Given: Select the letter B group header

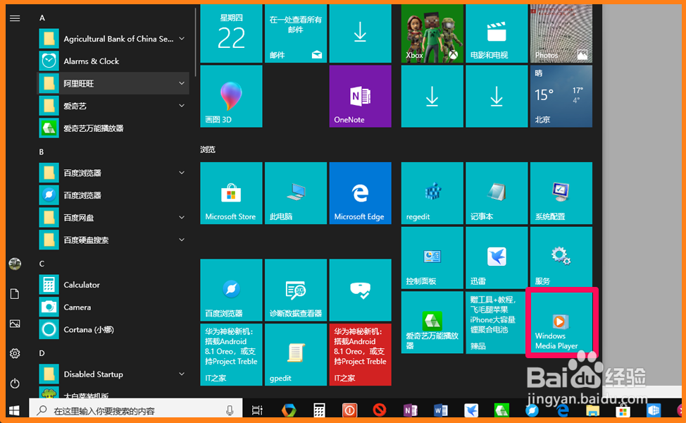Looking at the screenshot, I should (x=42, y=152).
